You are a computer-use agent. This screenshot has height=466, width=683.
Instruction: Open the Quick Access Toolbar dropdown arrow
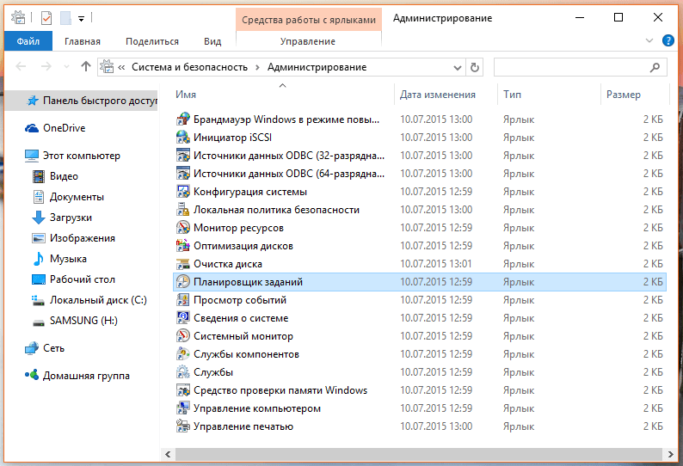[x=82, y=17]
